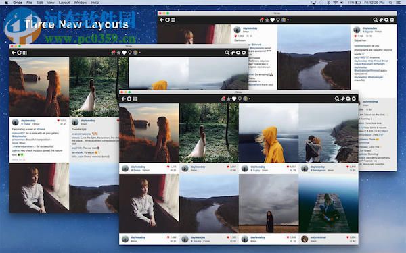Image resolution: width=406 pixels, height=253 pixels.
Task: Expand profile dropdown arrow in front window
Action: [250, 99]
